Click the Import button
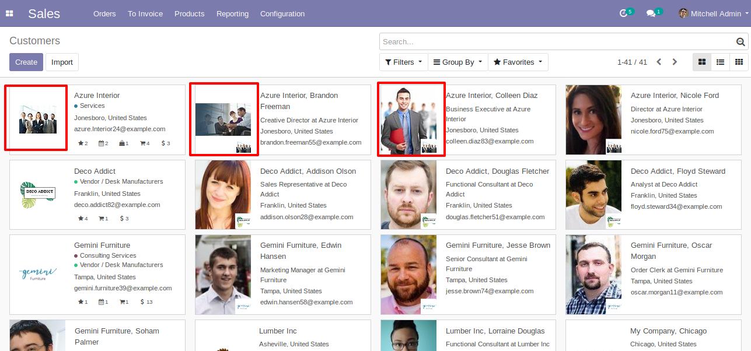751x351 pixels. tap(62, 62)
